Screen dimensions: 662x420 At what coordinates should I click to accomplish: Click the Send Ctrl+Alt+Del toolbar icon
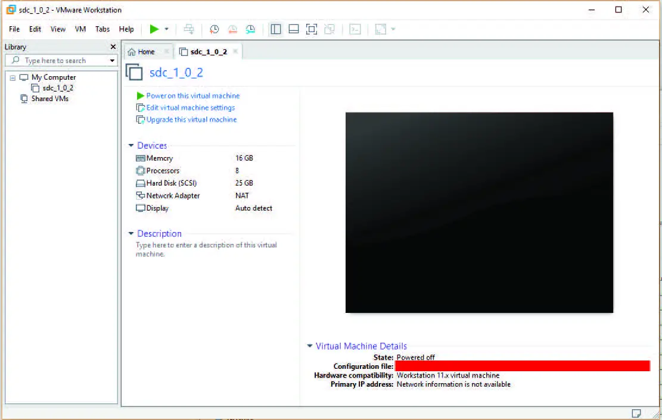pyautogui.click(x=189, y=29)
